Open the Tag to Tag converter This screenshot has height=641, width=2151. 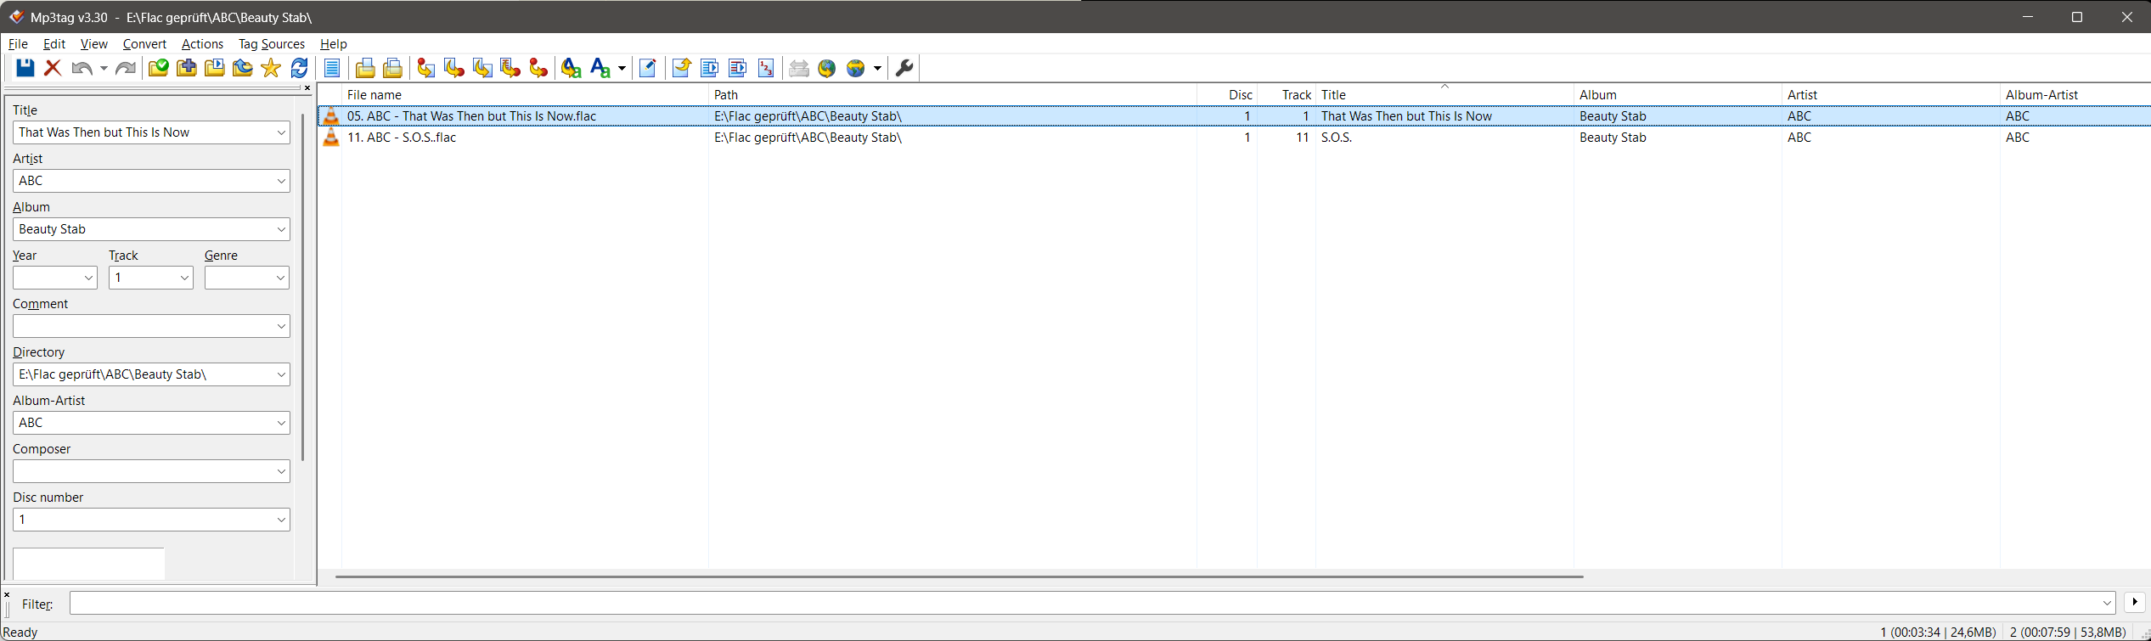click(538, 68)
